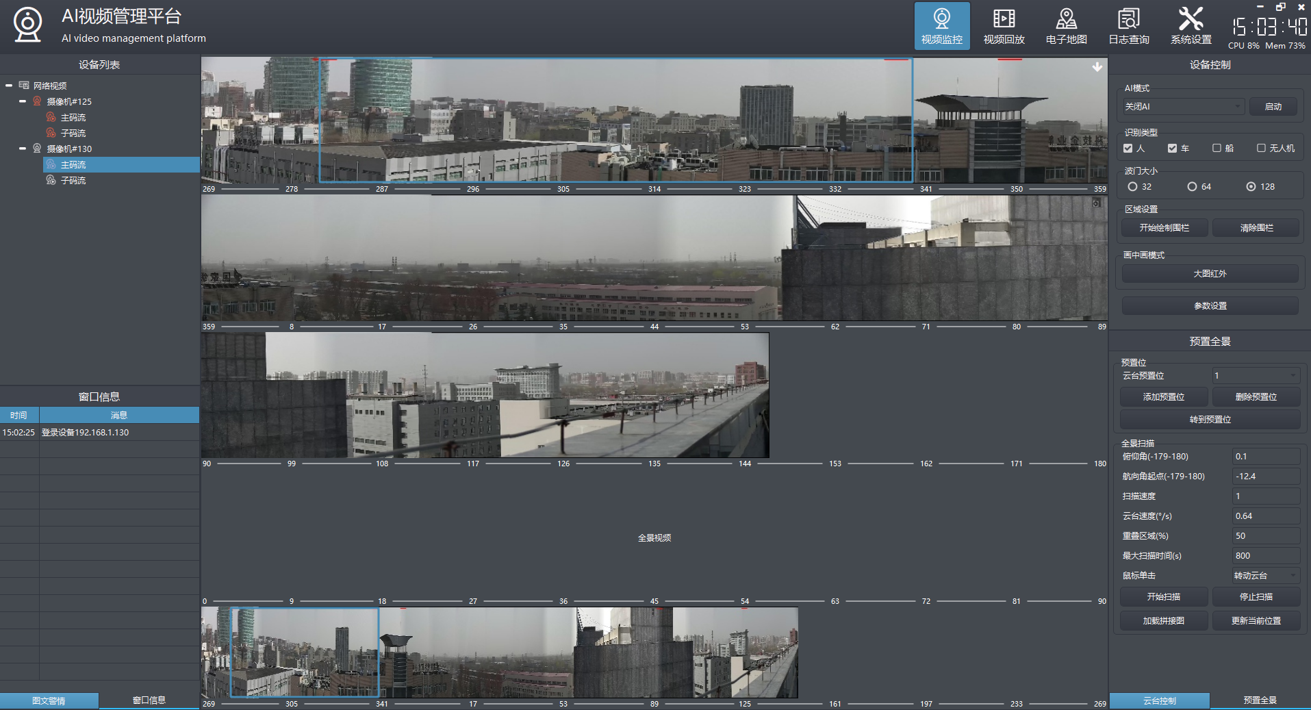Screen dimensions: 1311x710
Task: Open the 云台预置位 dropdown
Action: click(x=1255, y=375)
